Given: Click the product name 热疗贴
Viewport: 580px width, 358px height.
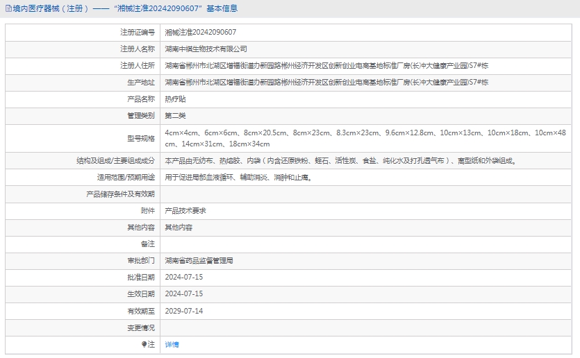Looking at the screenshot, I should coord(175,99).
